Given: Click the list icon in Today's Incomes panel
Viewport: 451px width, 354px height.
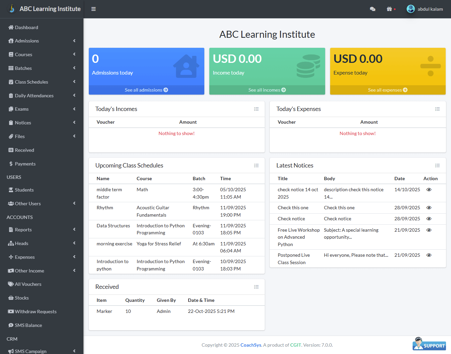Looking at the screenshot, I should point(256,109).
